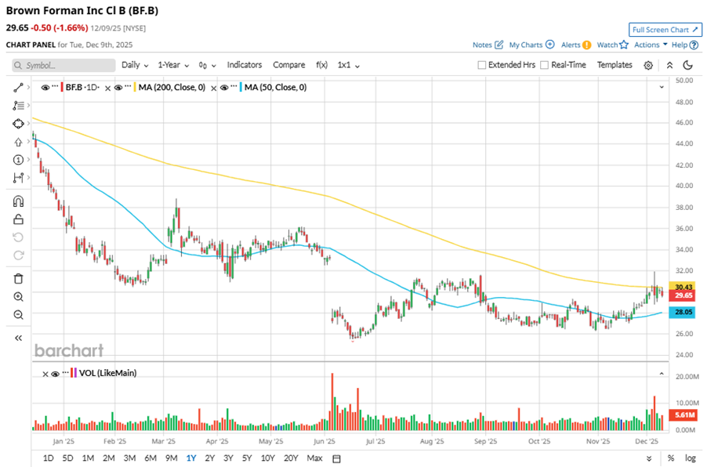Click the undo arrow icon
Screen dimensions: 707x467
[x=18, y=237]
